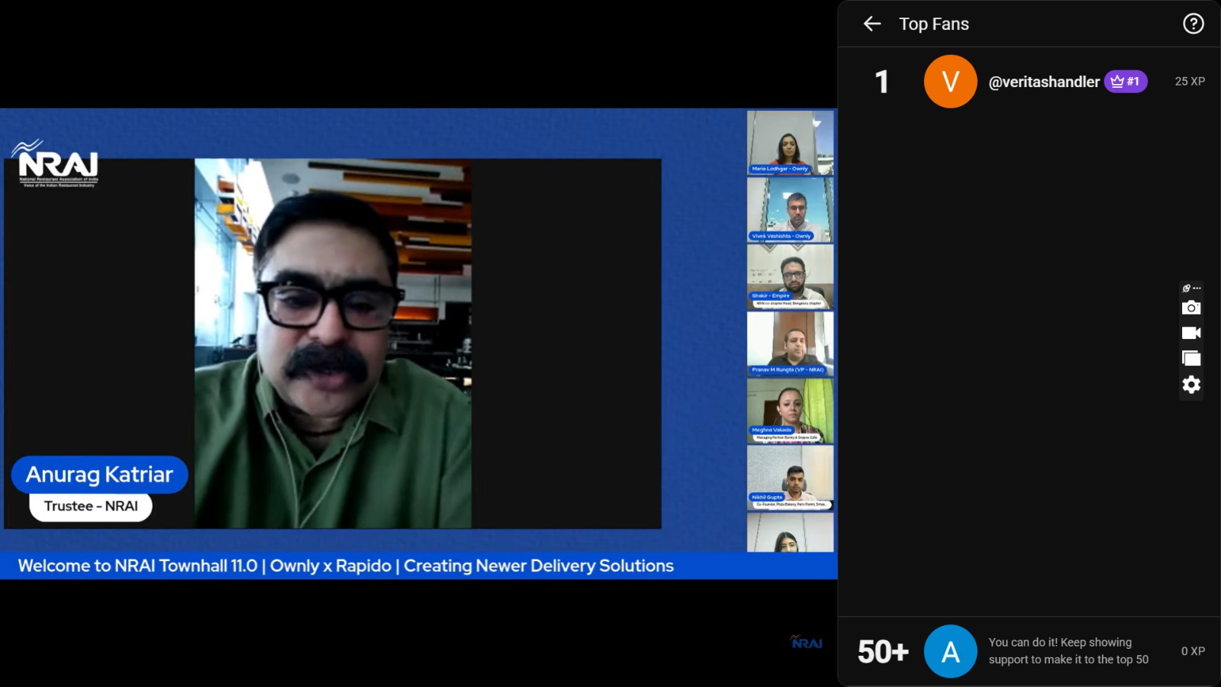
Task: Select the Shakir - Empire participant tile
Action: pos(790,276)
